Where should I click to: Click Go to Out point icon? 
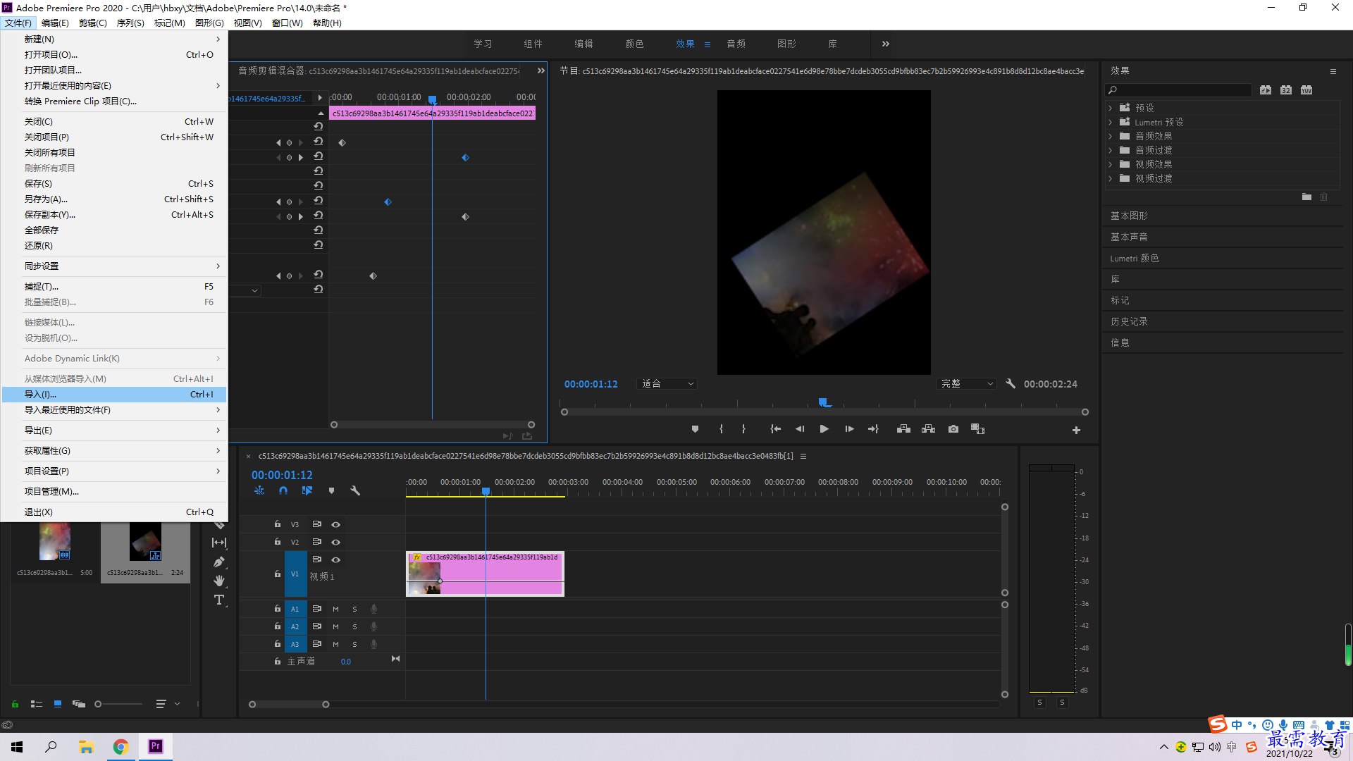click(x=874, y=429)
